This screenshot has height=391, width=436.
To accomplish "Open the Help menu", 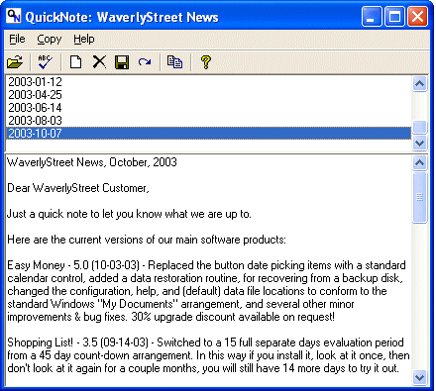I will (84, 39).
